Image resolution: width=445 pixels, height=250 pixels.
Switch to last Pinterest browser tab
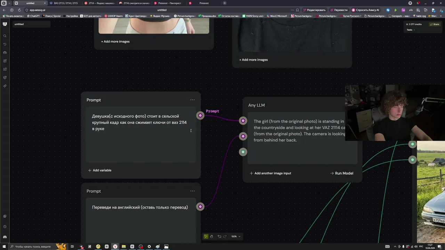tap(204, 3)
